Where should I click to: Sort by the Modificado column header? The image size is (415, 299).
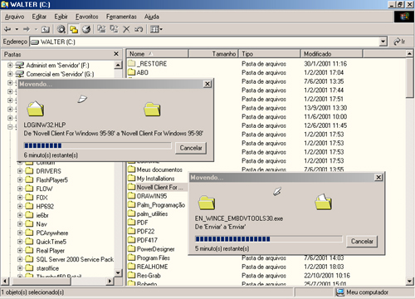331,54
